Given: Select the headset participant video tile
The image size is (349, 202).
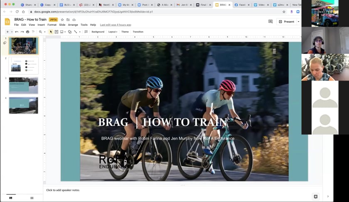Looking at the screenshot, I should tap(325, 41).
